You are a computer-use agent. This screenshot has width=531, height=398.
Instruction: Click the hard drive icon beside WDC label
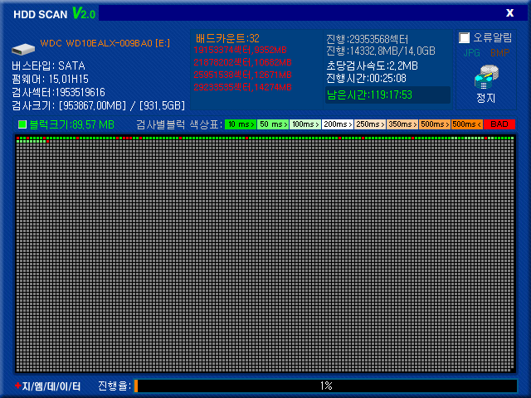pos(23,49)
